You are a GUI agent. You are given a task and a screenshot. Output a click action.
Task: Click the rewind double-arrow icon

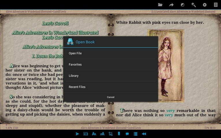tap(144, 134)
